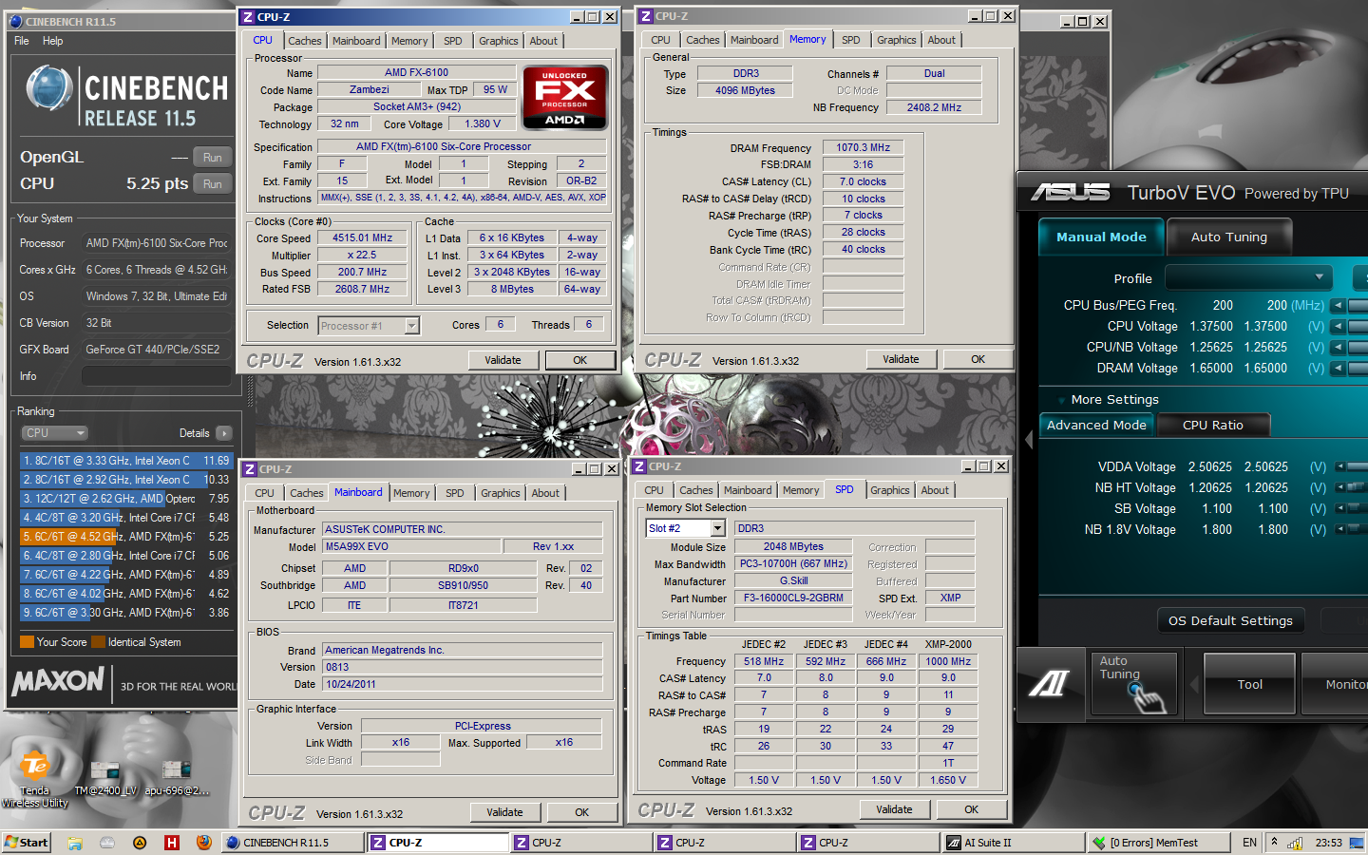Open the Windows Start menu
This screenshot has width=1368, height=855.
coord(27,843)
